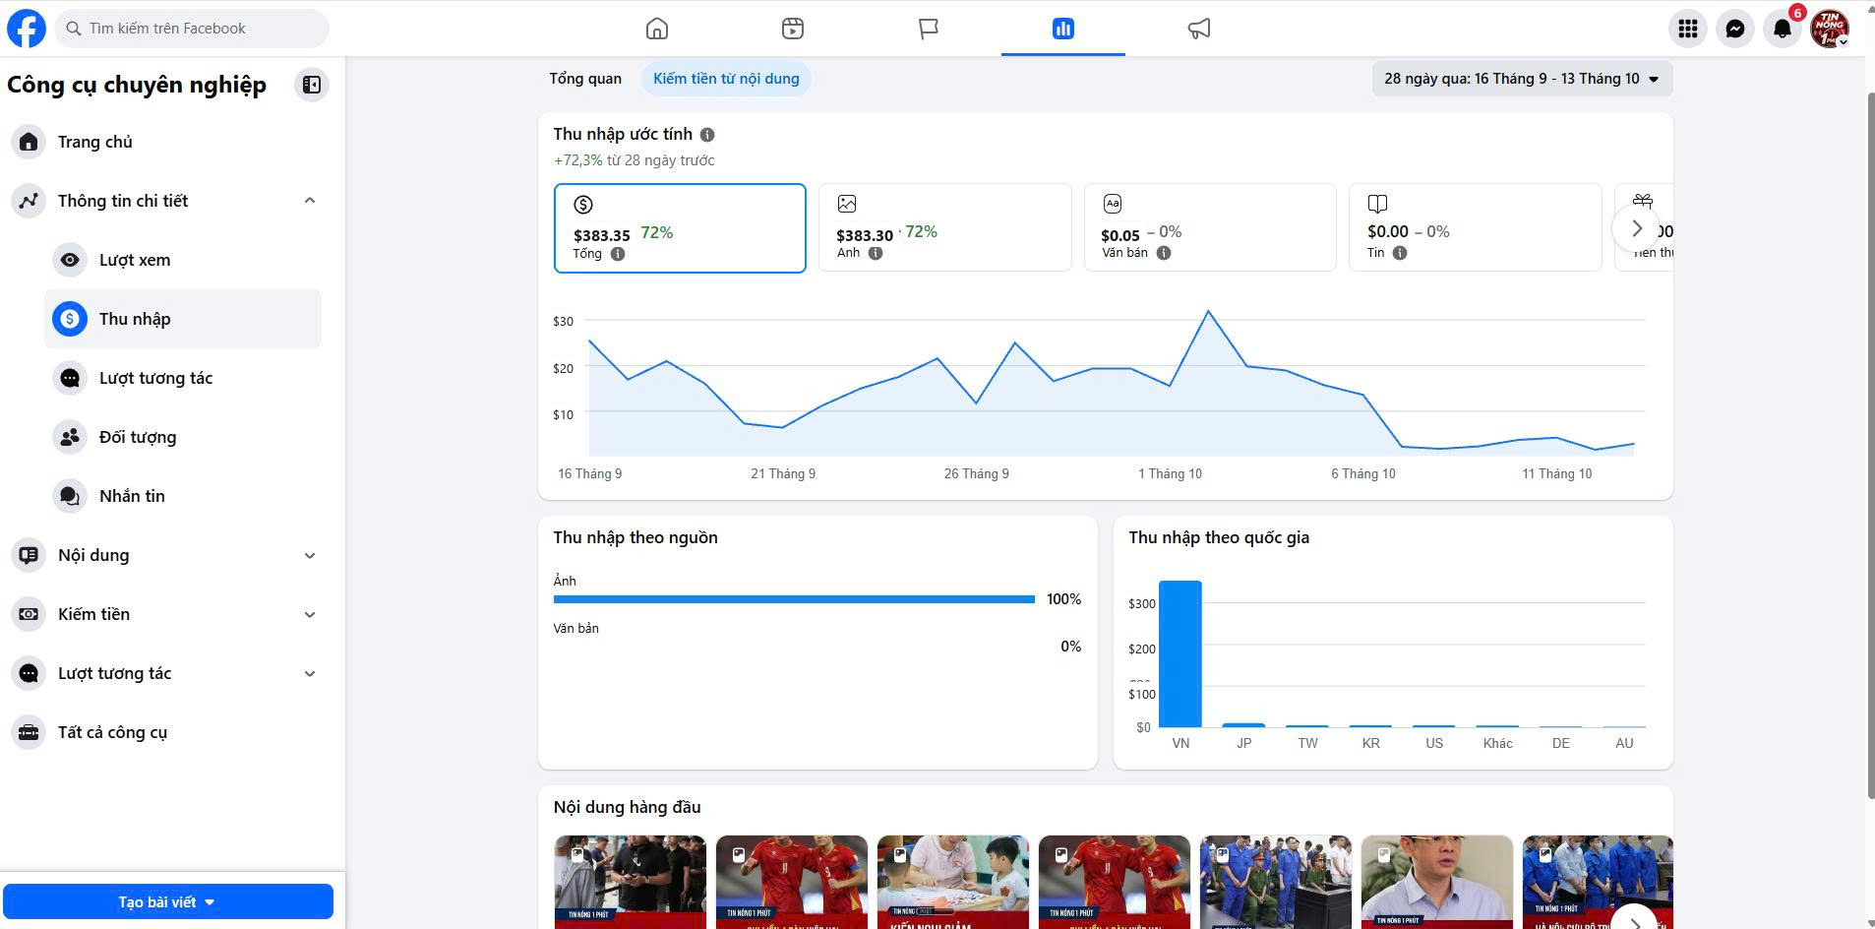1875x929 pixels.
Task: Click the info icon beside Tổng
Action: click(618, 254)
